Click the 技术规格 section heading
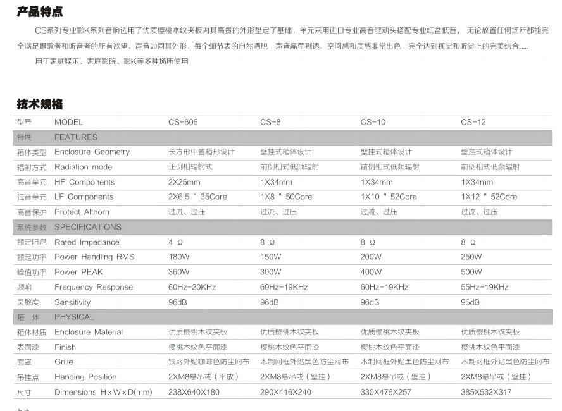Viewport: 562px width, 411px height. click(x=40, y=104)
